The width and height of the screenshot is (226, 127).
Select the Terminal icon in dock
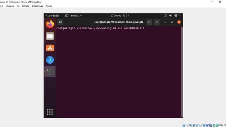point(50,72)
